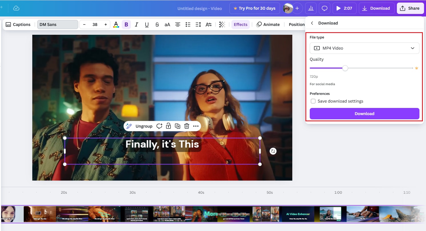Screen dimensions: 426x231
Task: Open more options ellipsis
Action: [x=196, y=126]
